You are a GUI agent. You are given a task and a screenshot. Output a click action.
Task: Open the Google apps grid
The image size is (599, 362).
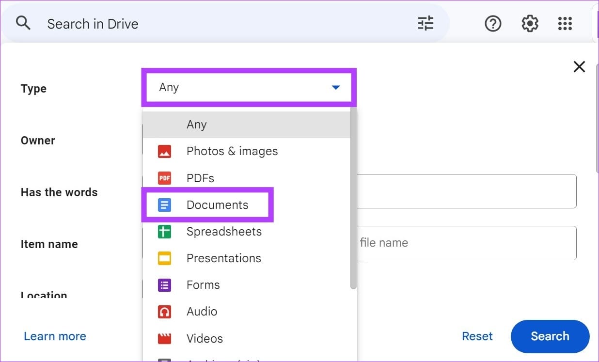point(565,23)
